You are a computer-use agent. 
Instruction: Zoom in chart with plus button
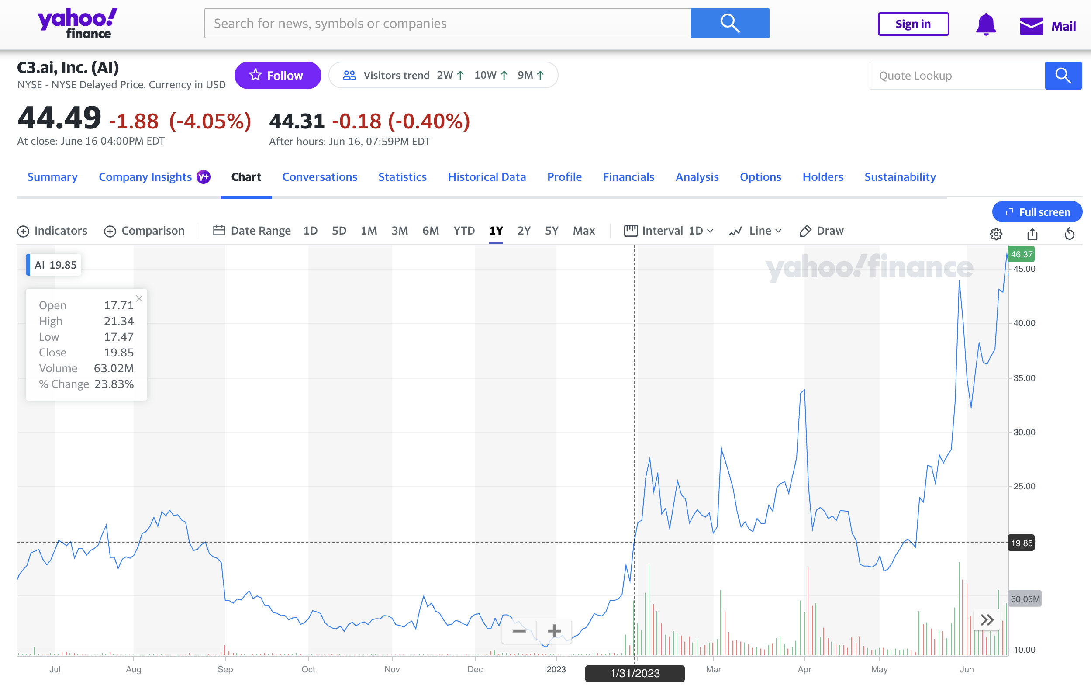tap(554, 631)
